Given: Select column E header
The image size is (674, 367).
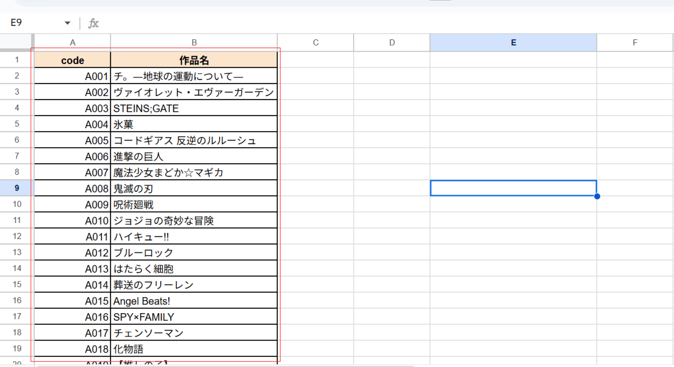Looking at the screenshot, I should click(x=513, y=42).
